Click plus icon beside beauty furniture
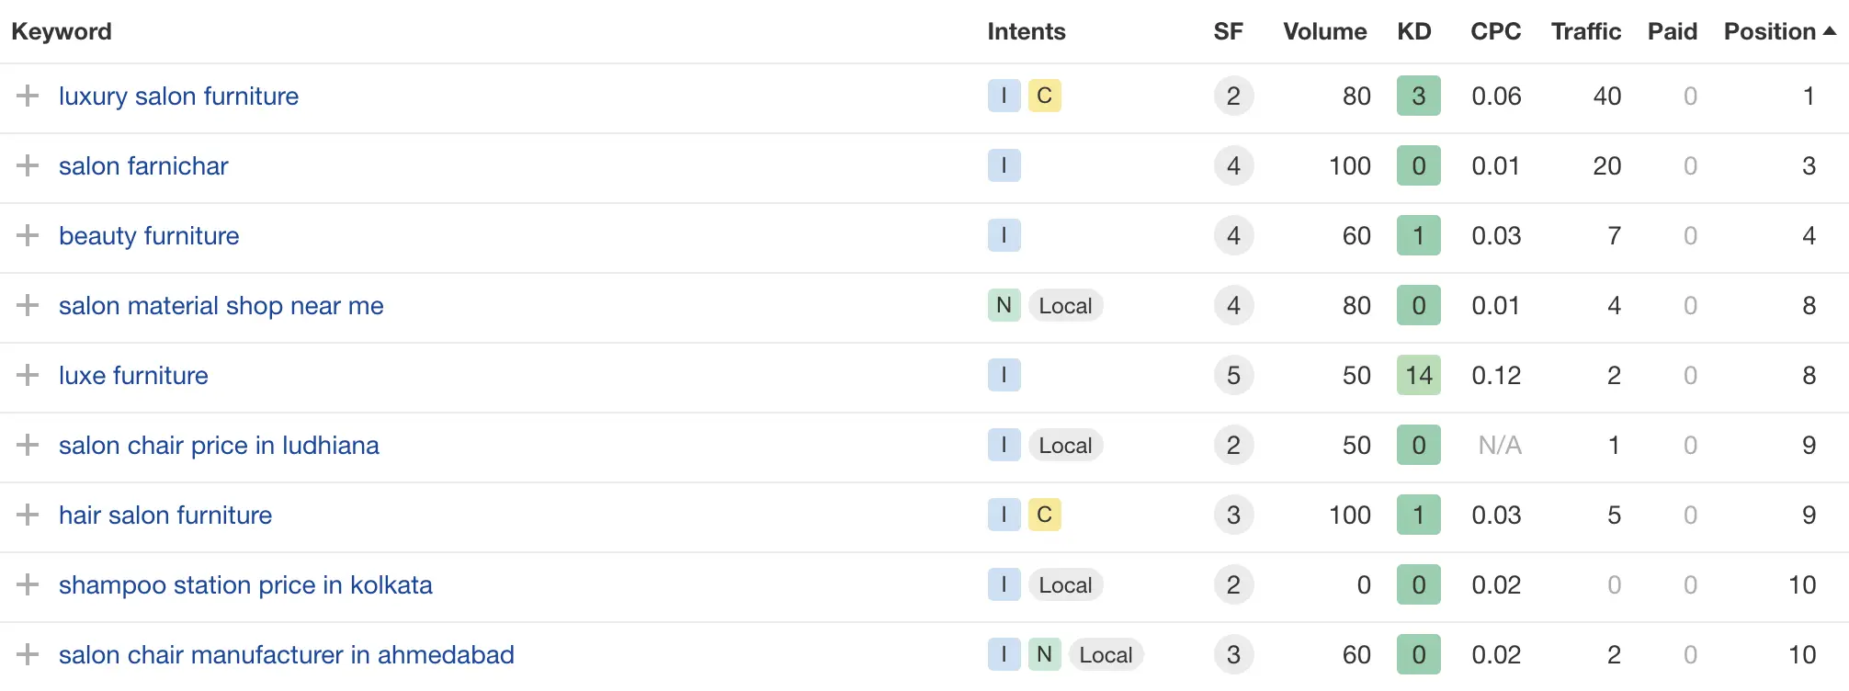 [28, 235]
